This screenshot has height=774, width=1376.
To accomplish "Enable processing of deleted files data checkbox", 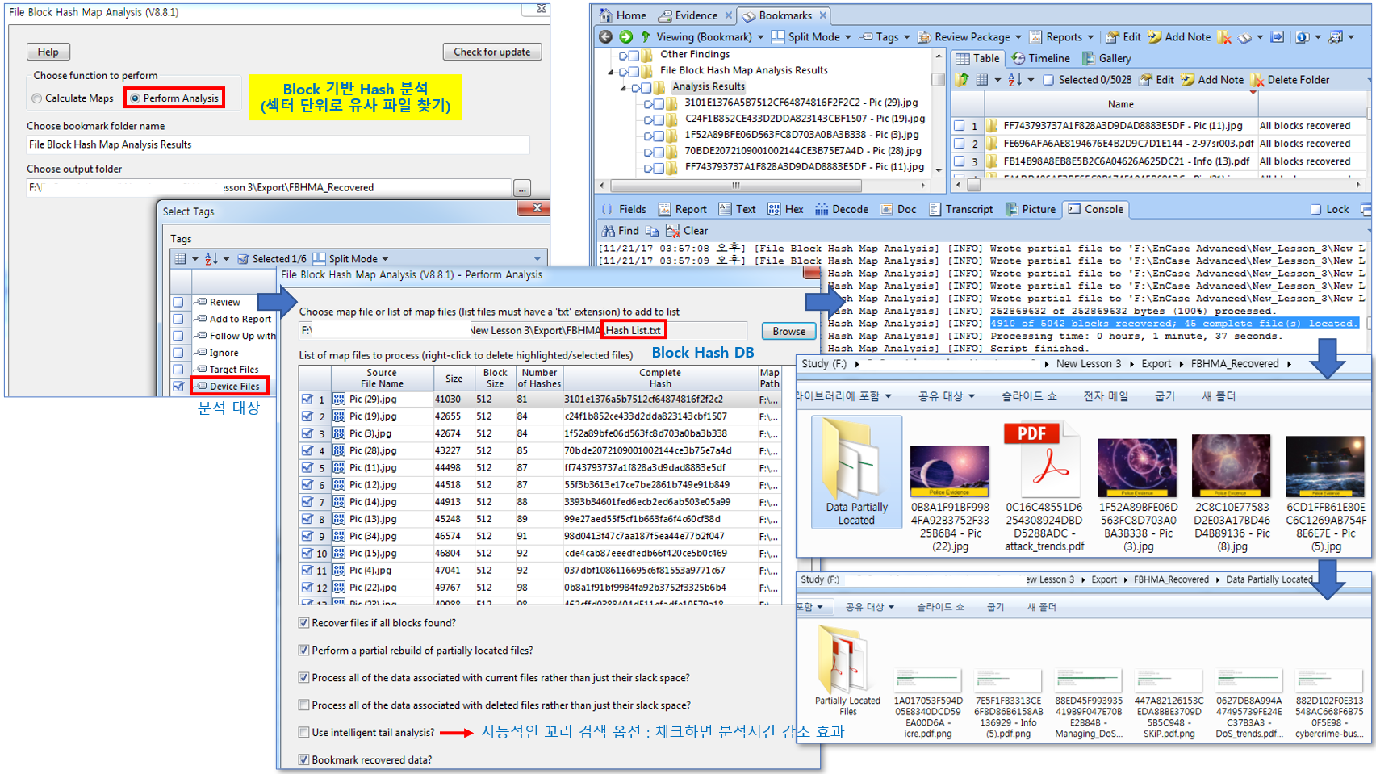I will 303,705.
